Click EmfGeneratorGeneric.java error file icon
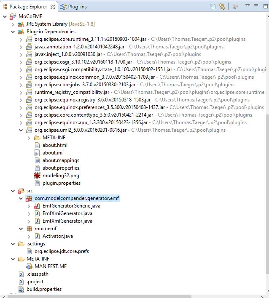269x298 pixels. 37,206
